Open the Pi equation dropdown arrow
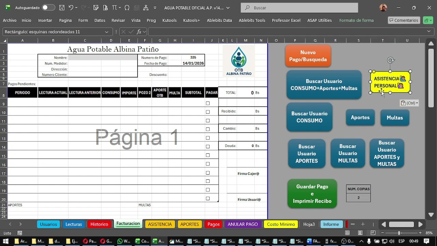Screen dimensions: 437x246 pos(119,8)
